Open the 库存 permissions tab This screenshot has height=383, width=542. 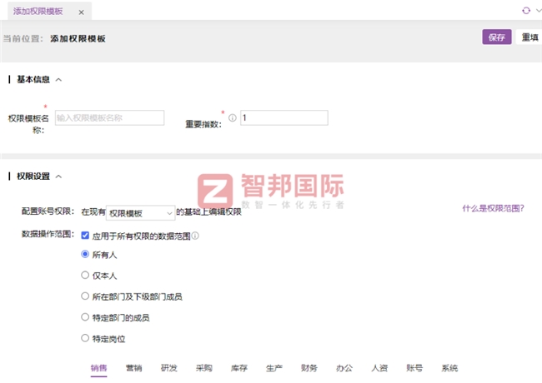point(238,367)
